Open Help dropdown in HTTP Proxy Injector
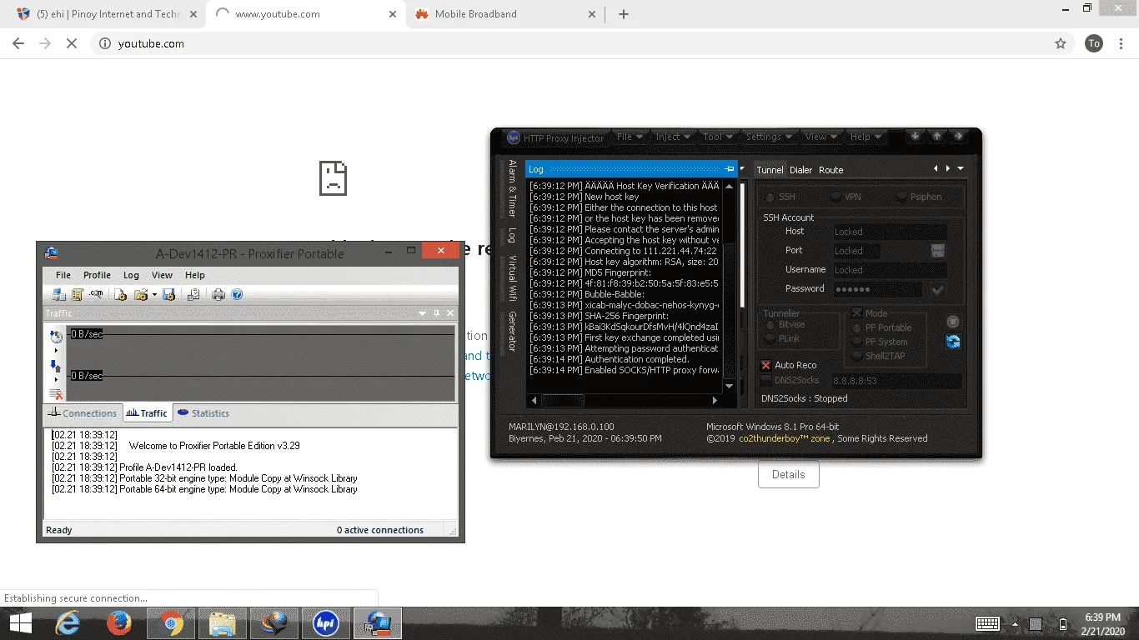 866,137
